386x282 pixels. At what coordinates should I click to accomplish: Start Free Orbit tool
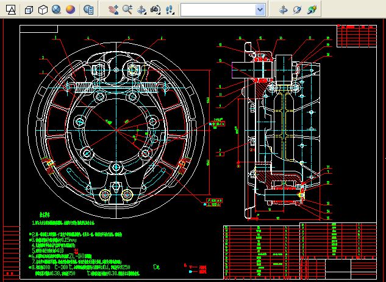click(298, 10)
